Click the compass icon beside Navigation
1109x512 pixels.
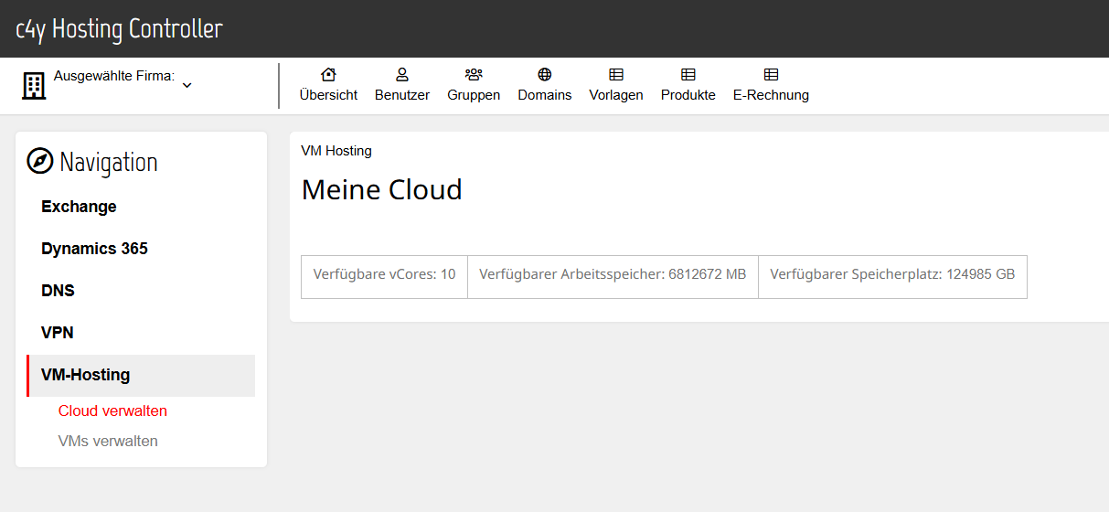40,161
